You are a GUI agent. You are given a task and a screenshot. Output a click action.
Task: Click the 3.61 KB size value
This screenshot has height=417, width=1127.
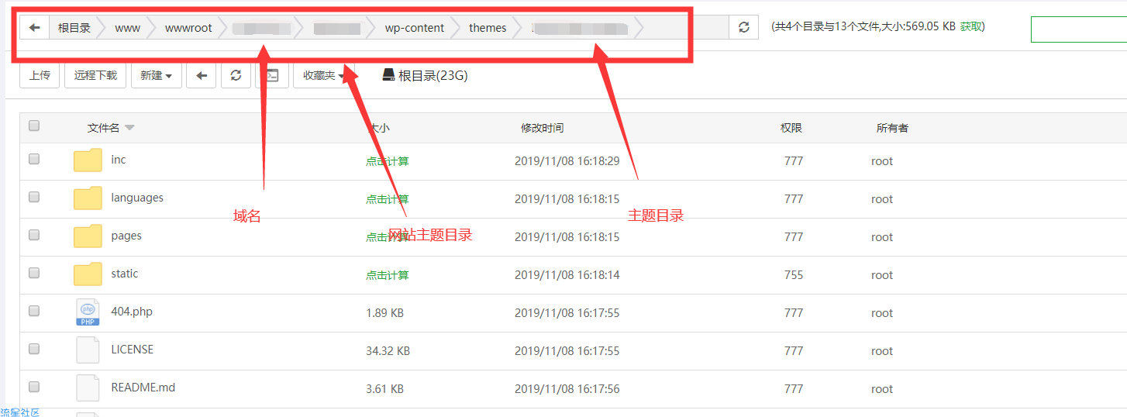pyautogui.click(x=384, y=389)
